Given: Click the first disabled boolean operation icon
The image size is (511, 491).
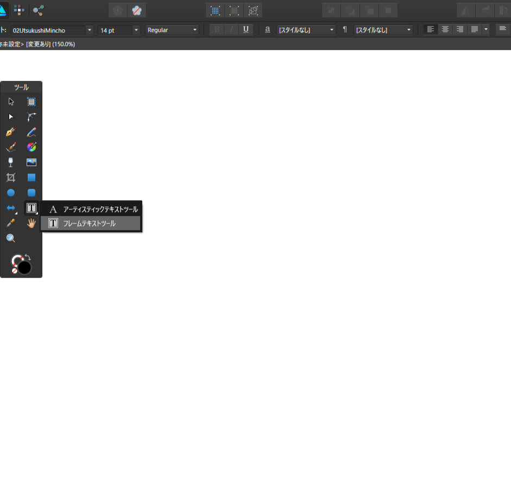Looking at the screenshot, I should [331, 11].
